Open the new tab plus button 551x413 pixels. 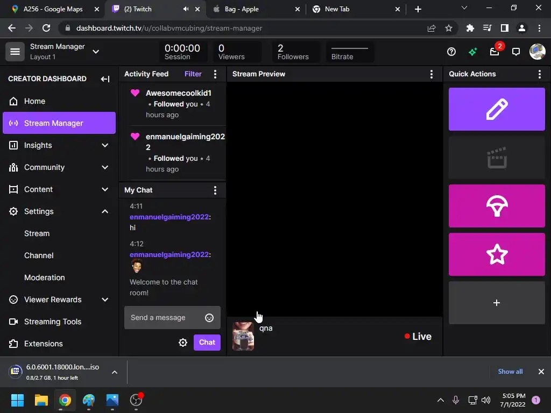[418, 9]
